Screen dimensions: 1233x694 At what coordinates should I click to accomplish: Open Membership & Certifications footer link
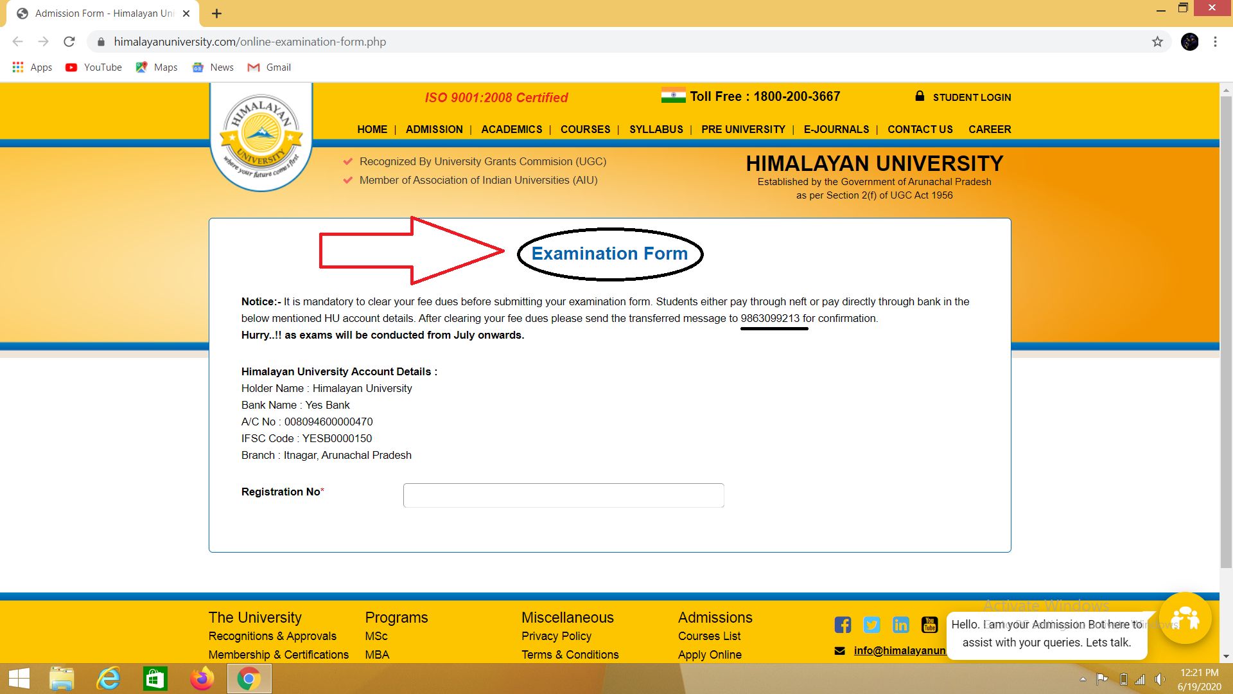(x=279, y=655)
